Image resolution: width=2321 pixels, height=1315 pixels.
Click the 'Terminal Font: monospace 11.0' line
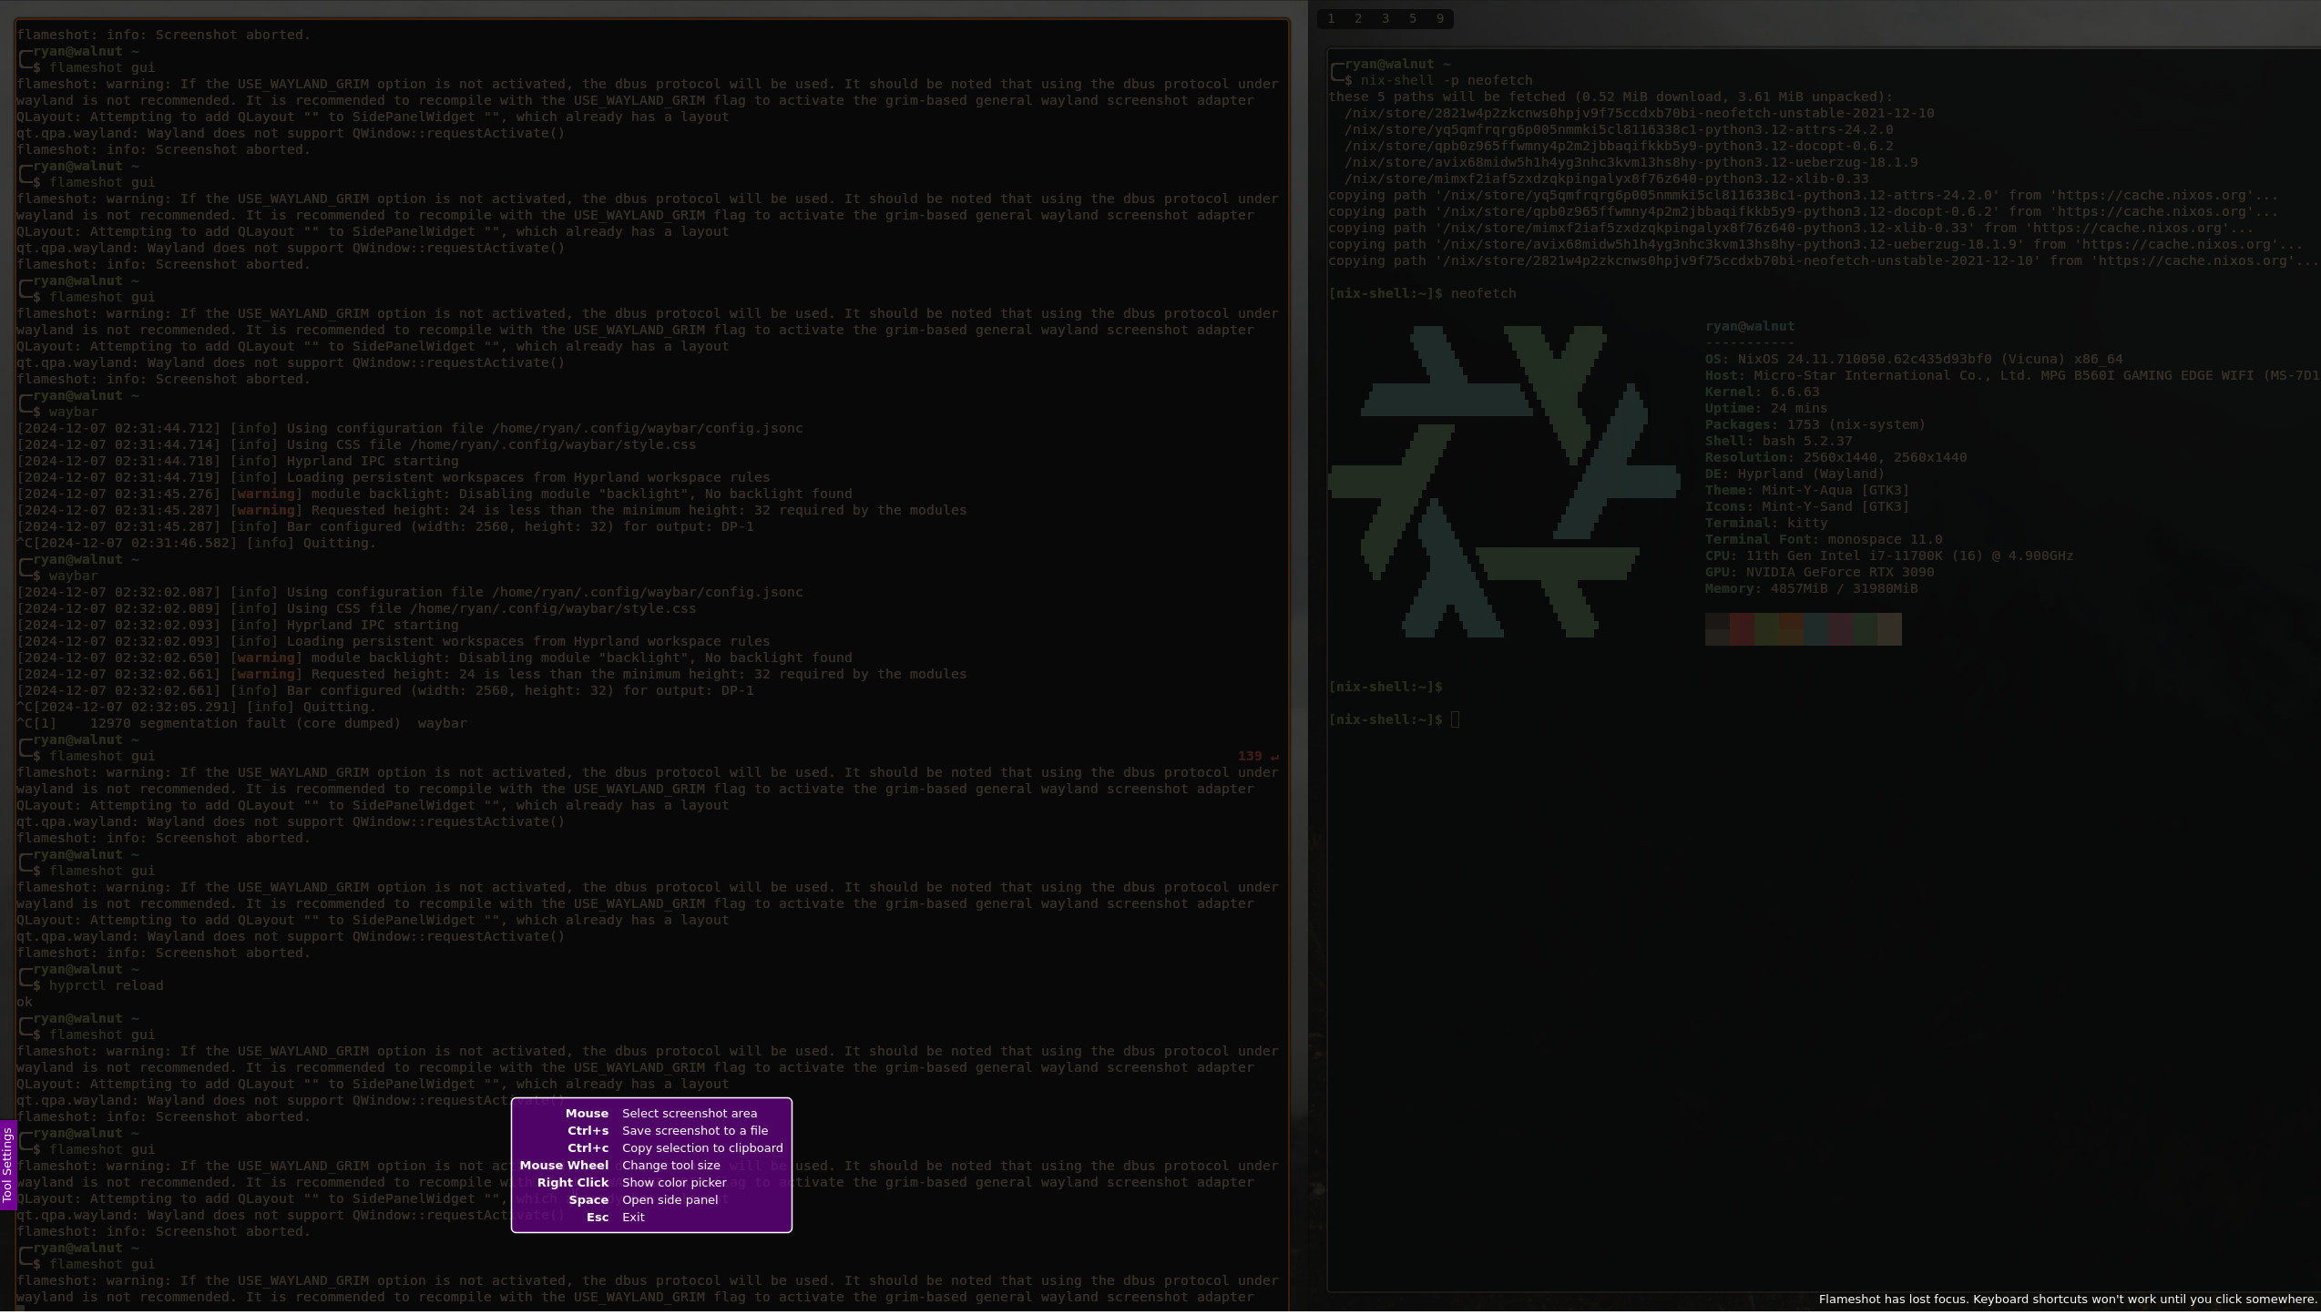tap(1824, 541)
